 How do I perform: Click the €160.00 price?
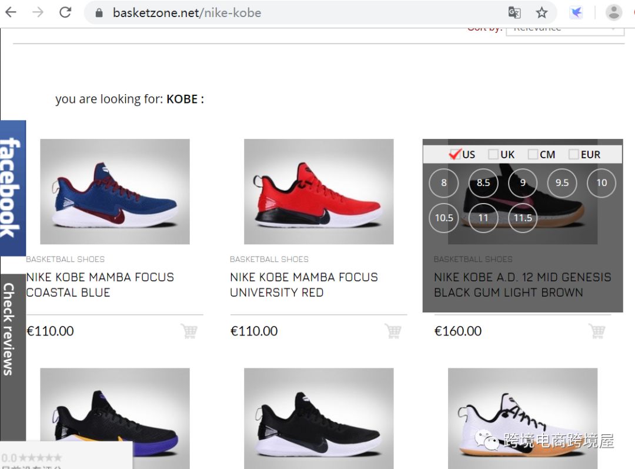coord(457,331)
